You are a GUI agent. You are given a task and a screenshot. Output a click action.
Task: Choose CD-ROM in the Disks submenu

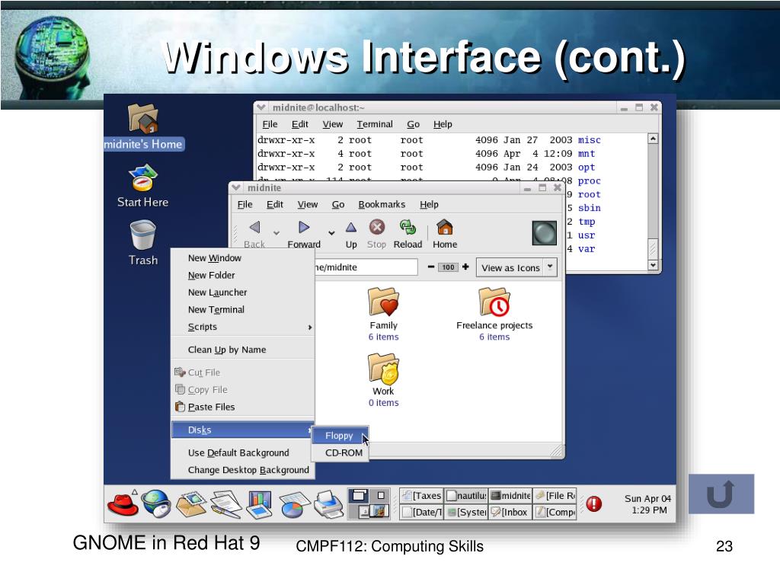point(340,453)
